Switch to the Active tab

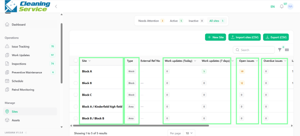[176, 21]
